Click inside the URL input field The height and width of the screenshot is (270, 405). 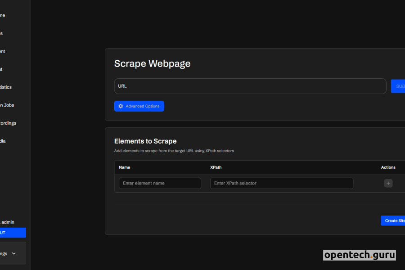(x=250, y=86)
